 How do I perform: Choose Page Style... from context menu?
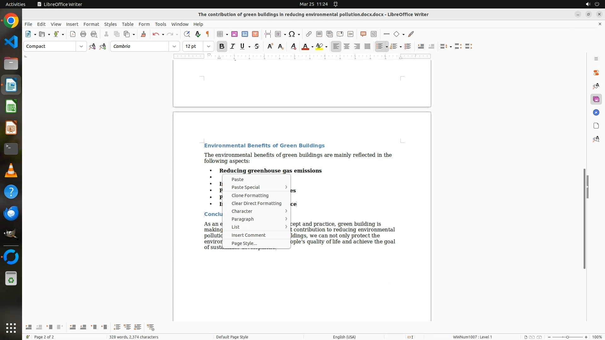[244, 243]
